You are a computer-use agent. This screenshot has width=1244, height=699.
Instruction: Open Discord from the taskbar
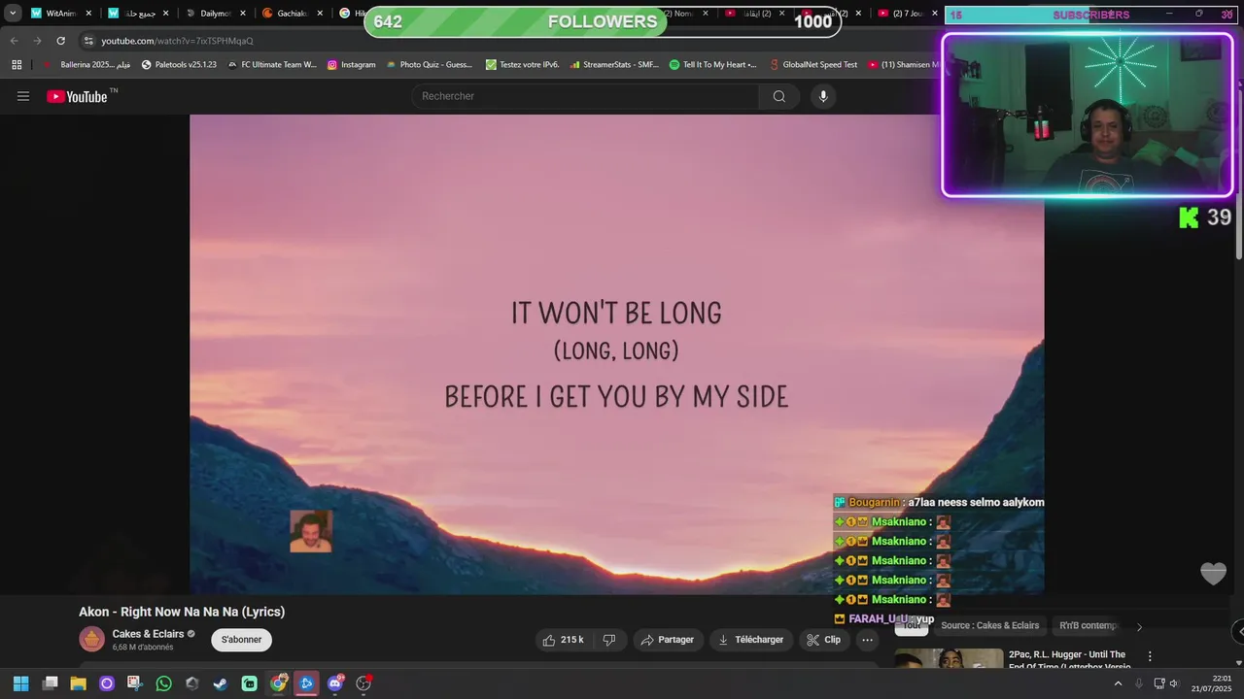[x=335, y=683]
